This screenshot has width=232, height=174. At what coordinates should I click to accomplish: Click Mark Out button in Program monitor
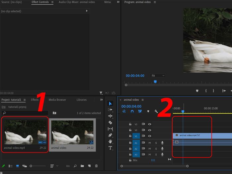tap(213, 91)
